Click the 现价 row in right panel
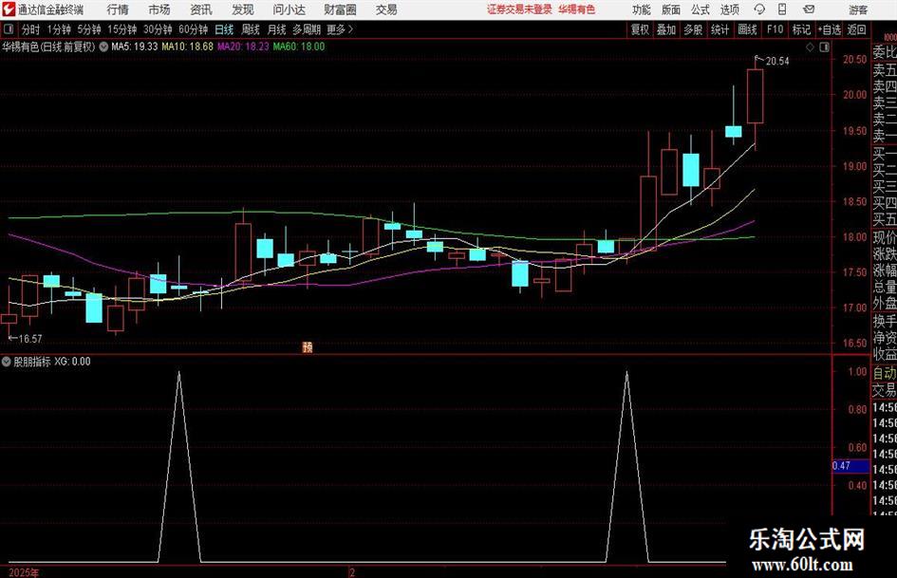This screenshot has width=897, height=578. tap(885, 237)
